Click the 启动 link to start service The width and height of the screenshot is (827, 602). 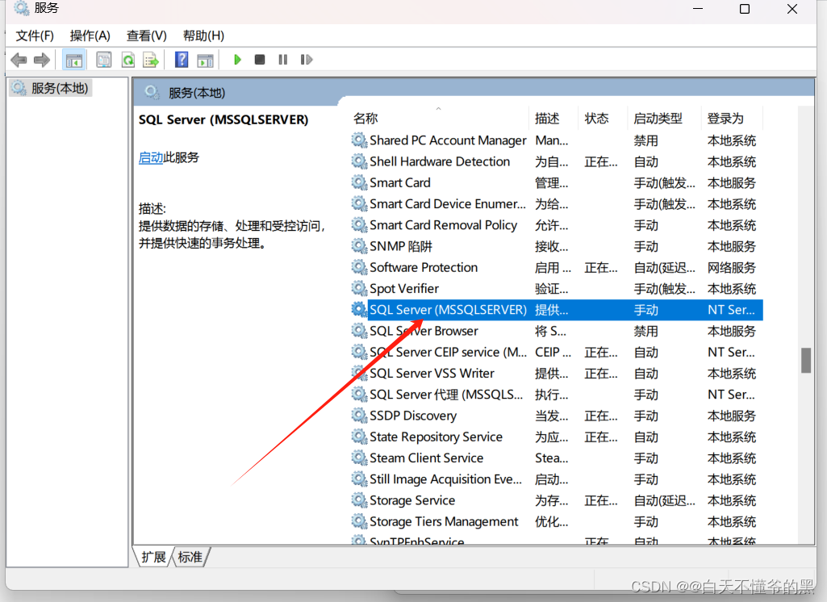(x=151, y=157)
